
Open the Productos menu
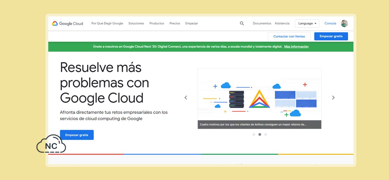coord(157,24)
